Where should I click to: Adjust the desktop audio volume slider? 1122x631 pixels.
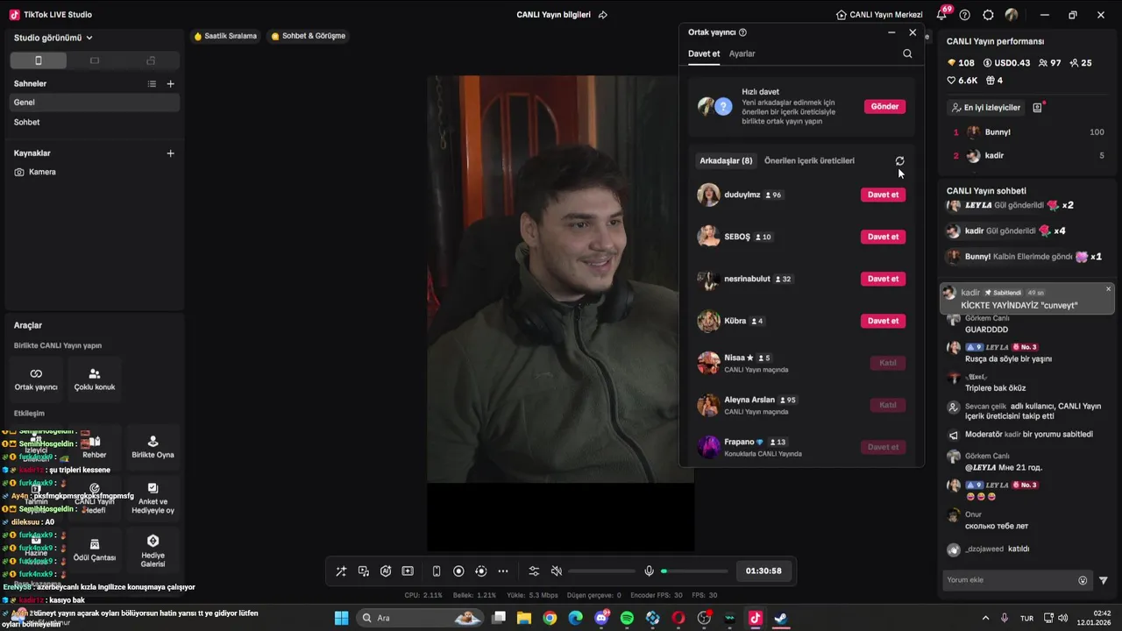[601, 571]
